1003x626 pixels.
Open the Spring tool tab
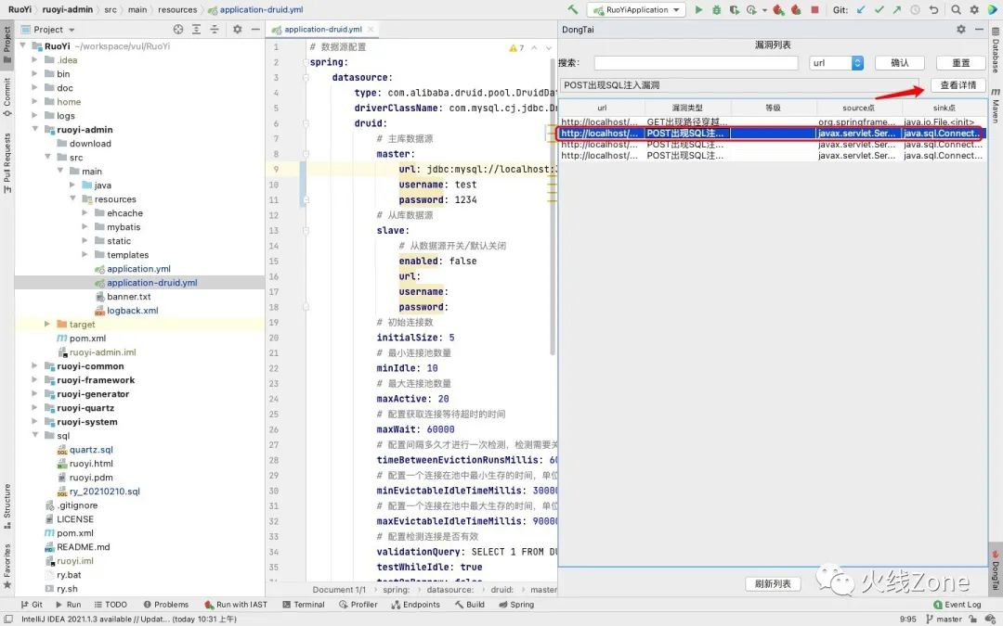516,605
